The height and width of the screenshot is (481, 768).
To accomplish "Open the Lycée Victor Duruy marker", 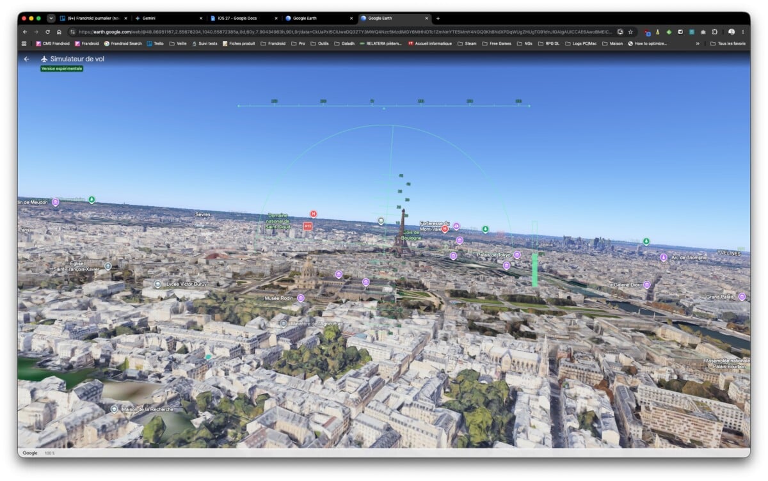I will 157,284.
